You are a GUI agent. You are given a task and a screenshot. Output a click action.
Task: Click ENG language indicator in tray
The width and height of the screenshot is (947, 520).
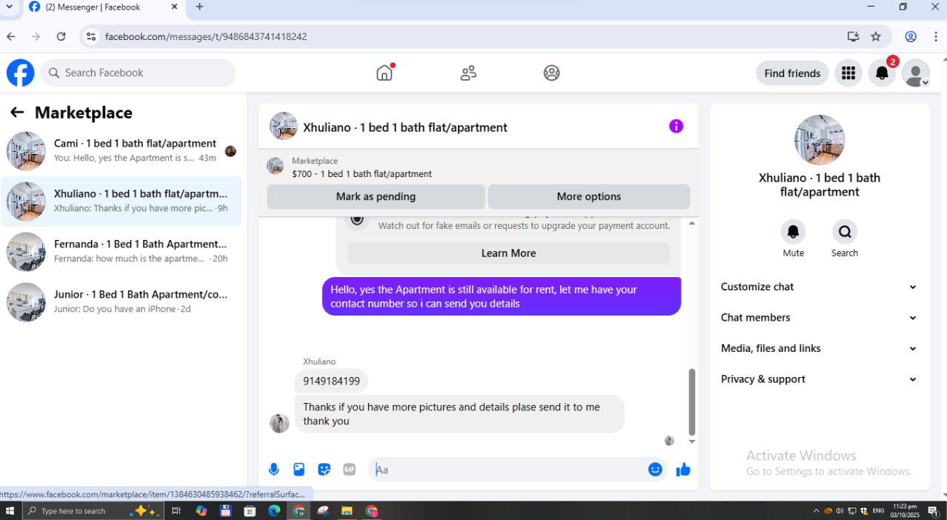(879, 511)
